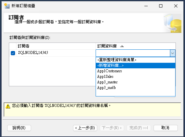Select <重新整理資料庫清單> from the list
185x137 pixels.
136,60
